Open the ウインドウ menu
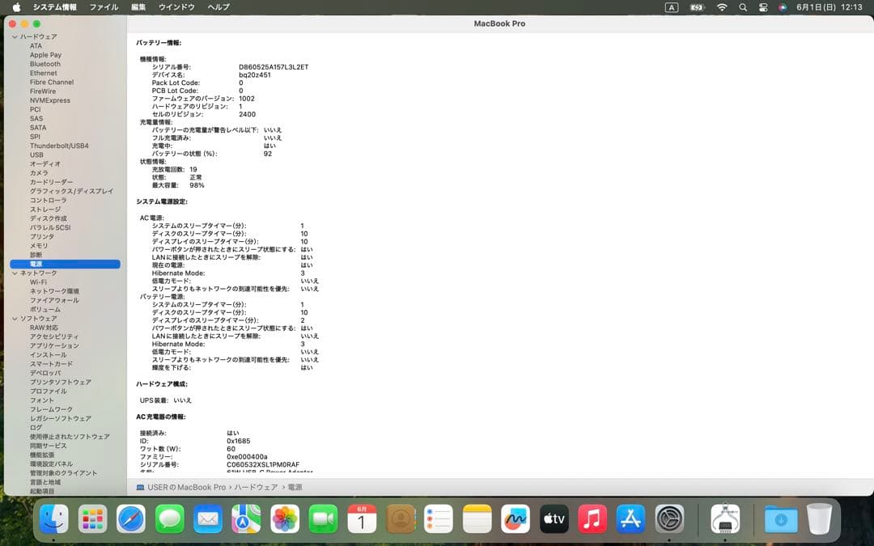Screen dimensions: 874x546 tap(175, 6)
